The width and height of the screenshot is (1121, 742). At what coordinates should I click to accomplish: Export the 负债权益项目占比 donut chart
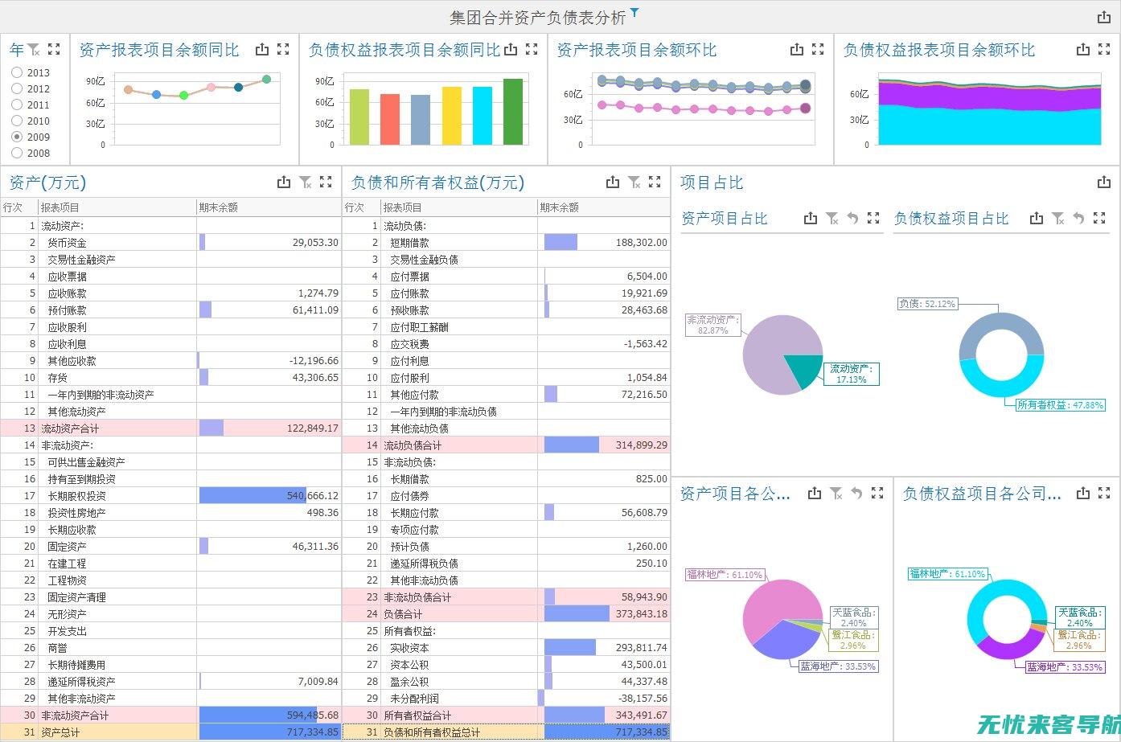[x=1037, y=218]
